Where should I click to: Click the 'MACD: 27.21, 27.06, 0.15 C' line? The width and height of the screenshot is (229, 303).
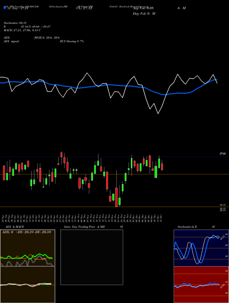coord(22,30)
